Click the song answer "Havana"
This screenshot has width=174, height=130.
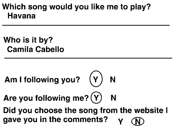pos(21,16)
